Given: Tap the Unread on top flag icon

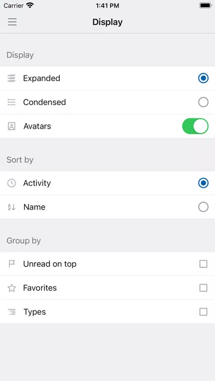Looking at the screenshot, I should click(x=12, y=264).
